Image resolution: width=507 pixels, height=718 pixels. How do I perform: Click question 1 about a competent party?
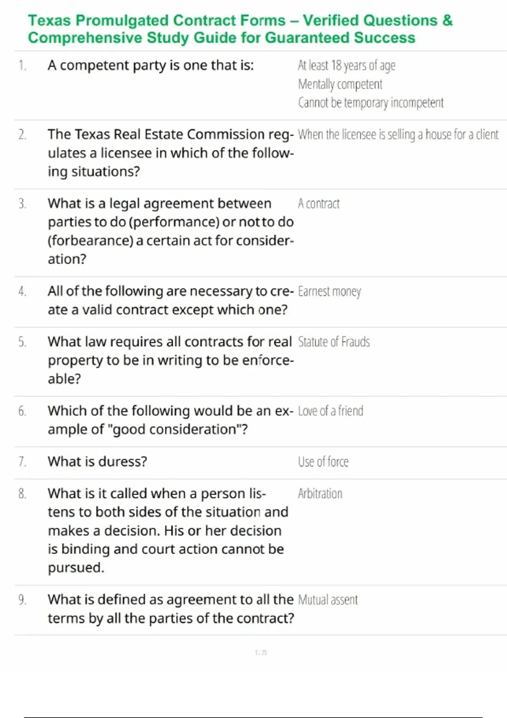pos(150,65)
